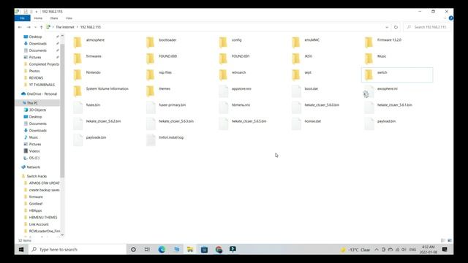
Task: Click taskbar search box
Action: [x=78, y=250]
